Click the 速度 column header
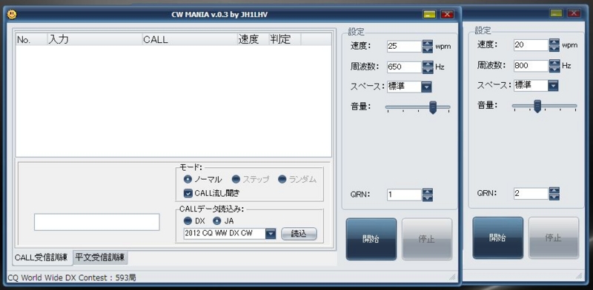The width and height of the screenshot is (593, 290). coord(253,39)
